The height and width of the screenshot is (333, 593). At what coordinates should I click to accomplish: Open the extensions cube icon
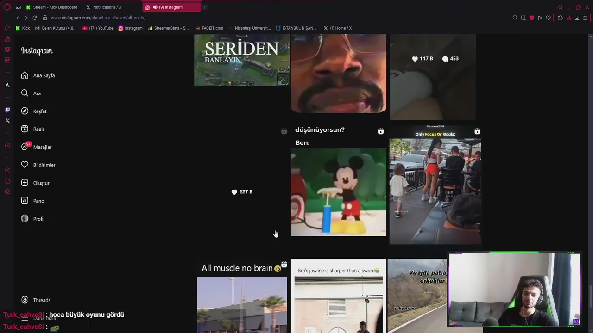560,18
